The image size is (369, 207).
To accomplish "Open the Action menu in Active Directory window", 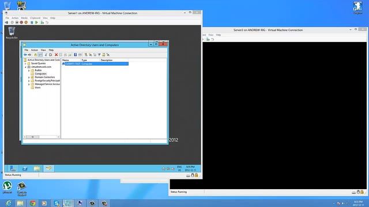I will click(35, 50).
